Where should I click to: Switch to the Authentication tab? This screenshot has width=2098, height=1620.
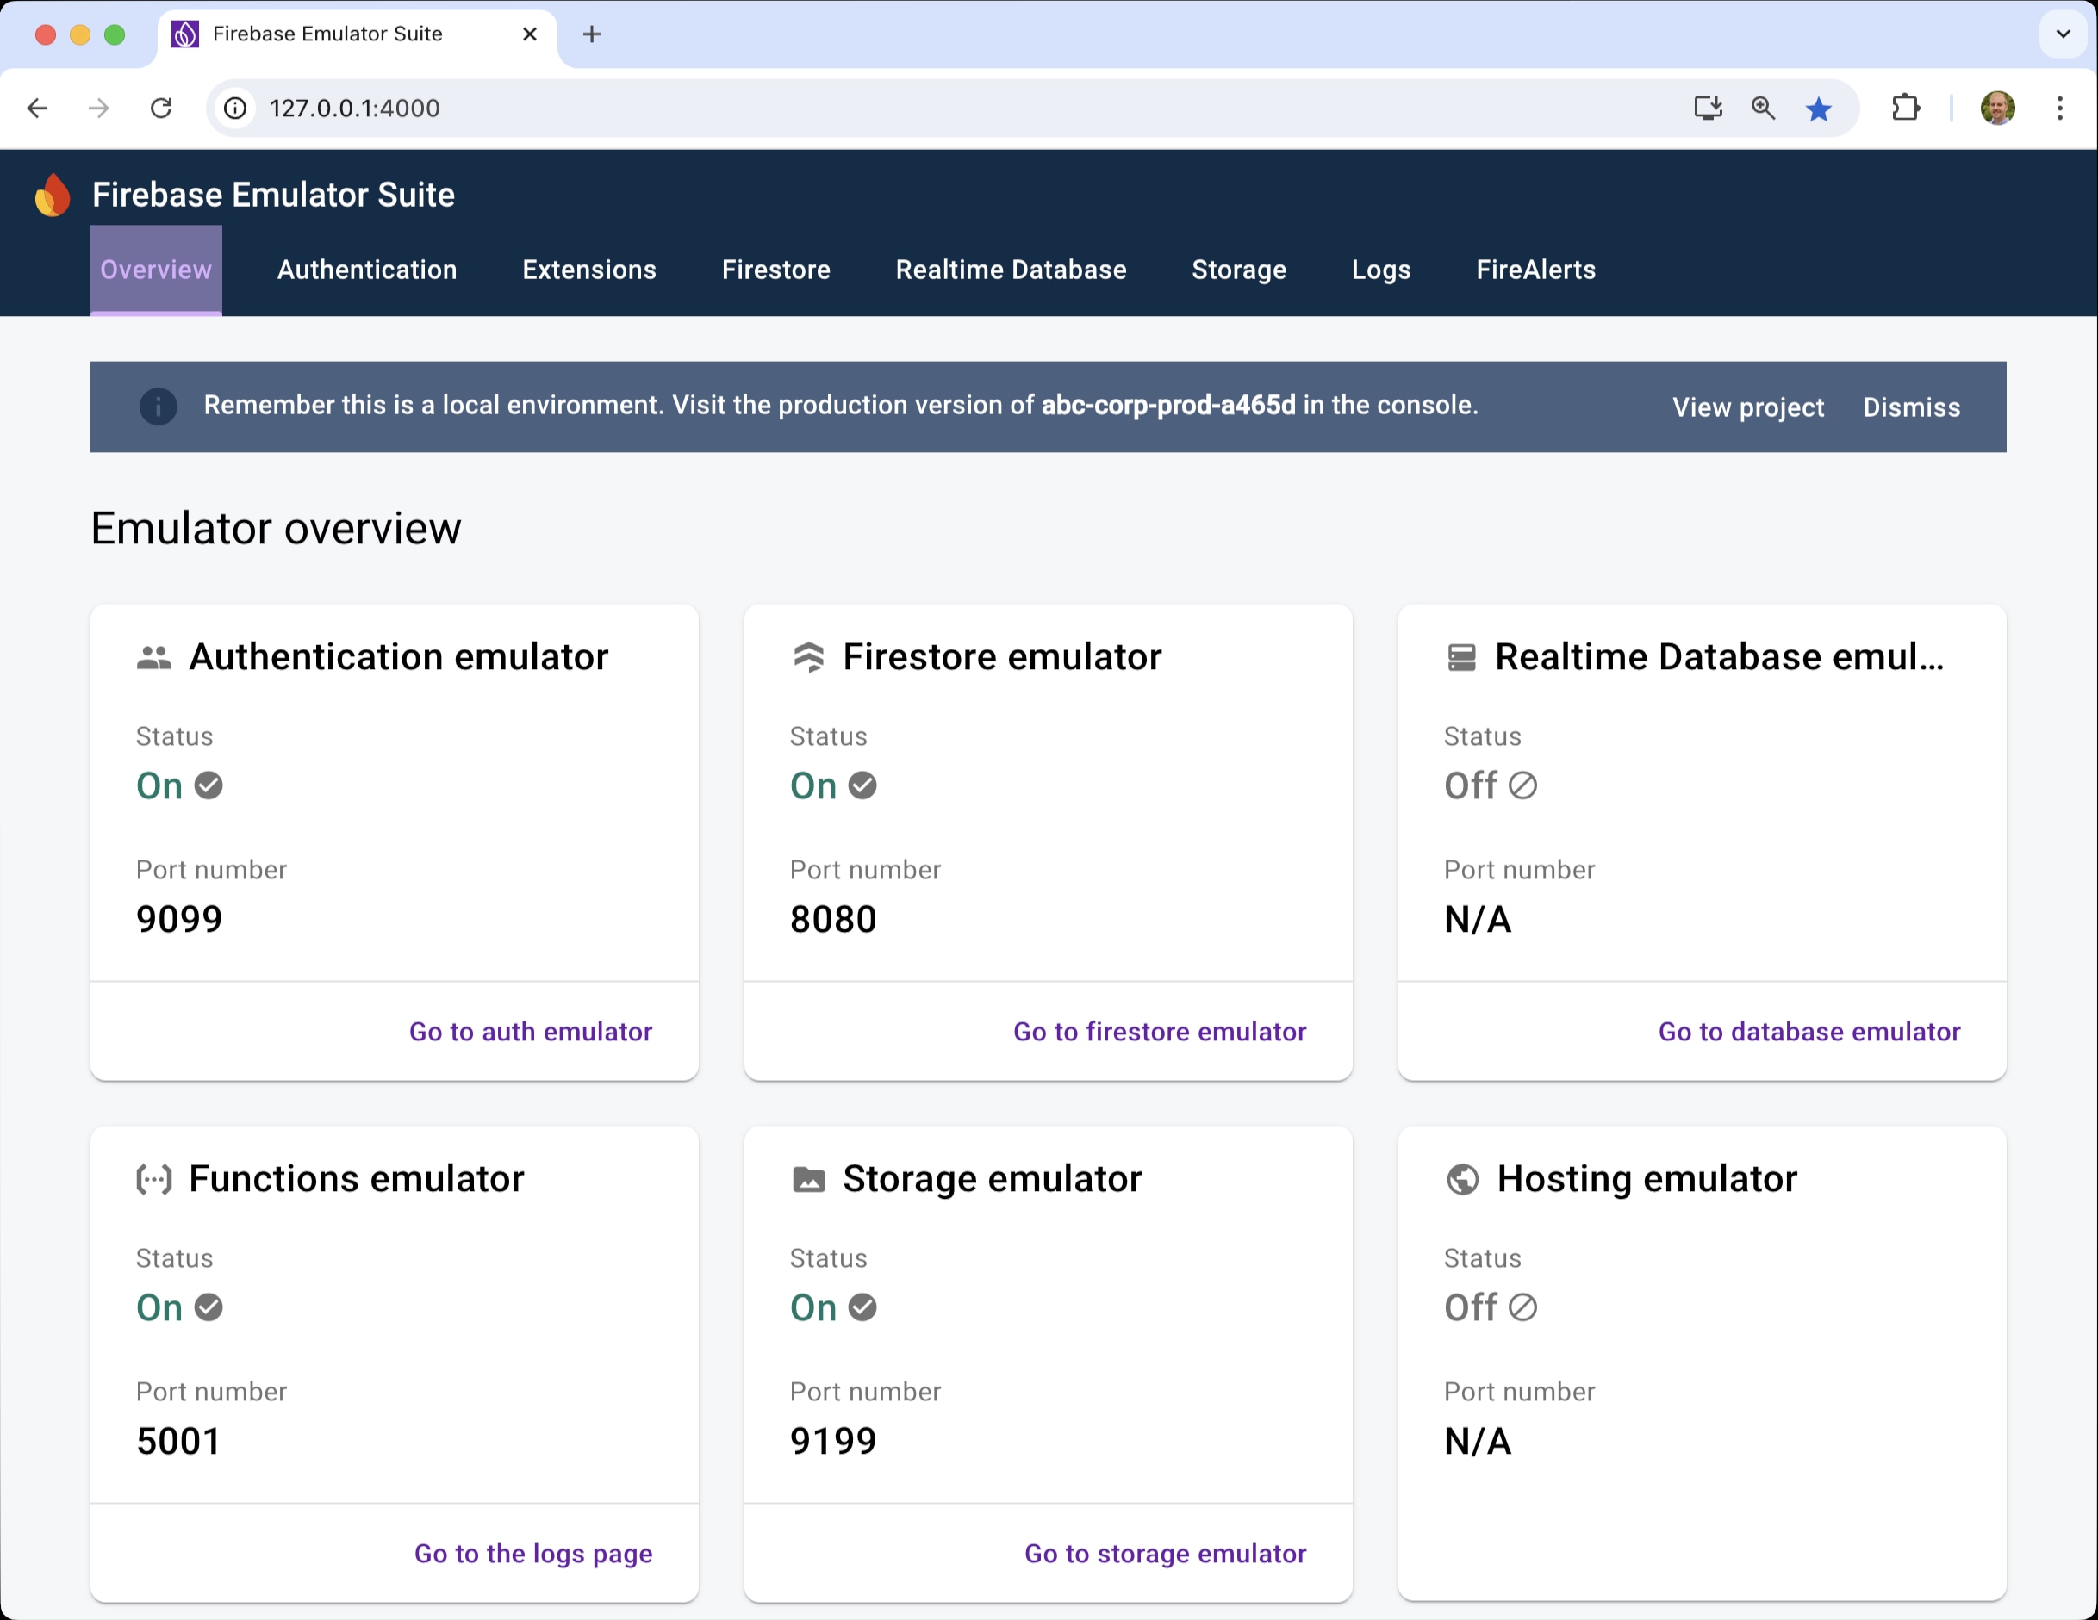point(367,270)
